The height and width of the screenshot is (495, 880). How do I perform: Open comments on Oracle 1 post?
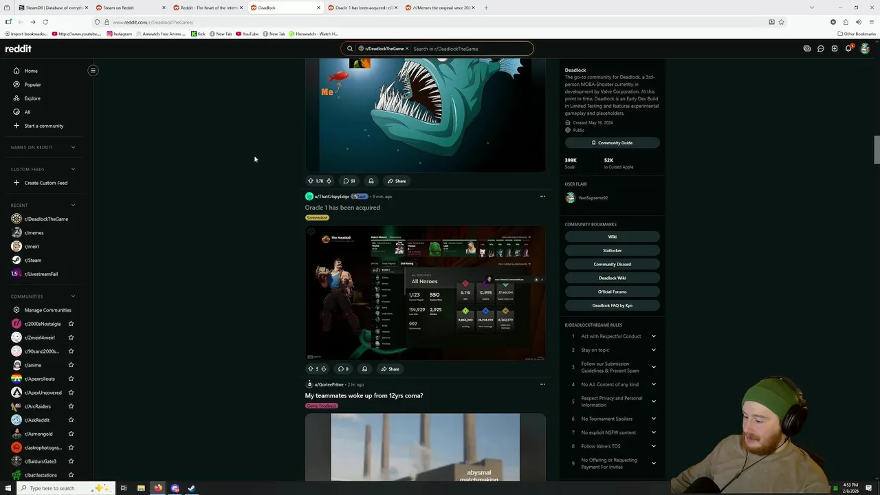(343, 369)
